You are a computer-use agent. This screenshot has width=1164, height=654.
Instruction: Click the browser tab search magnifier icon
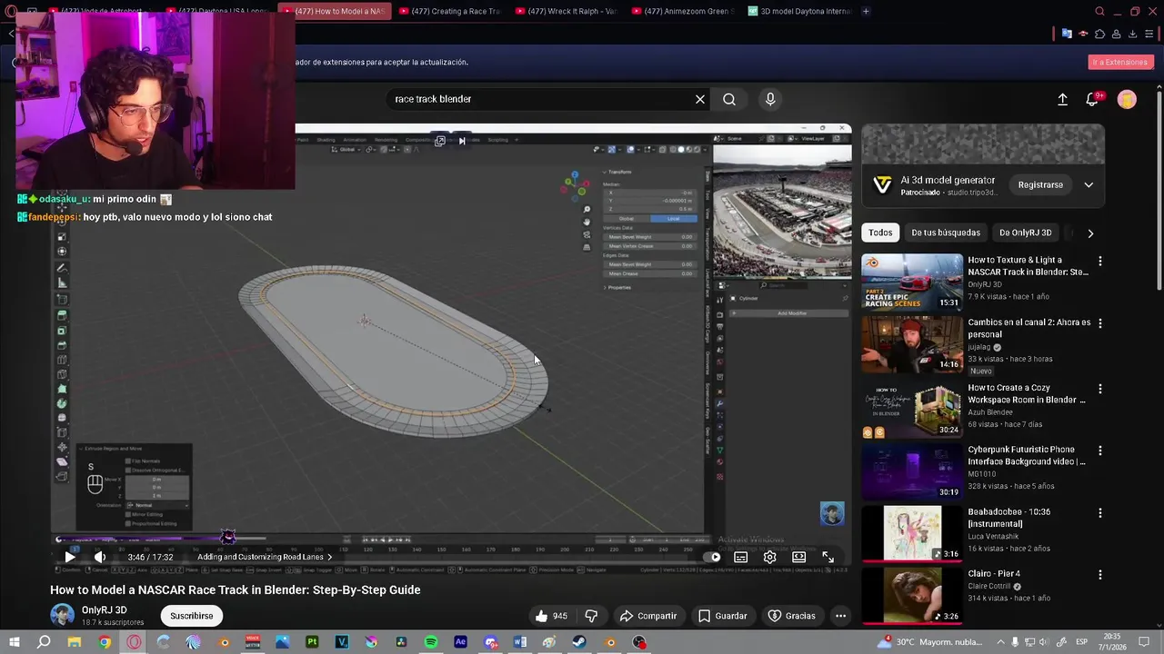(1100, 11)
